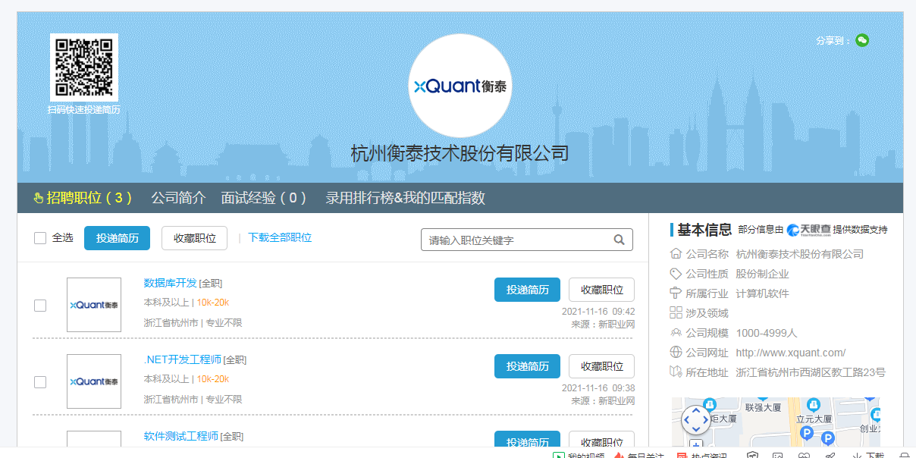The width and height of the screenshot is (916, 458).
Task: Click xQuant logo beside 数据库开发 job
Action: pyautogui.click(x=94, y=305)
